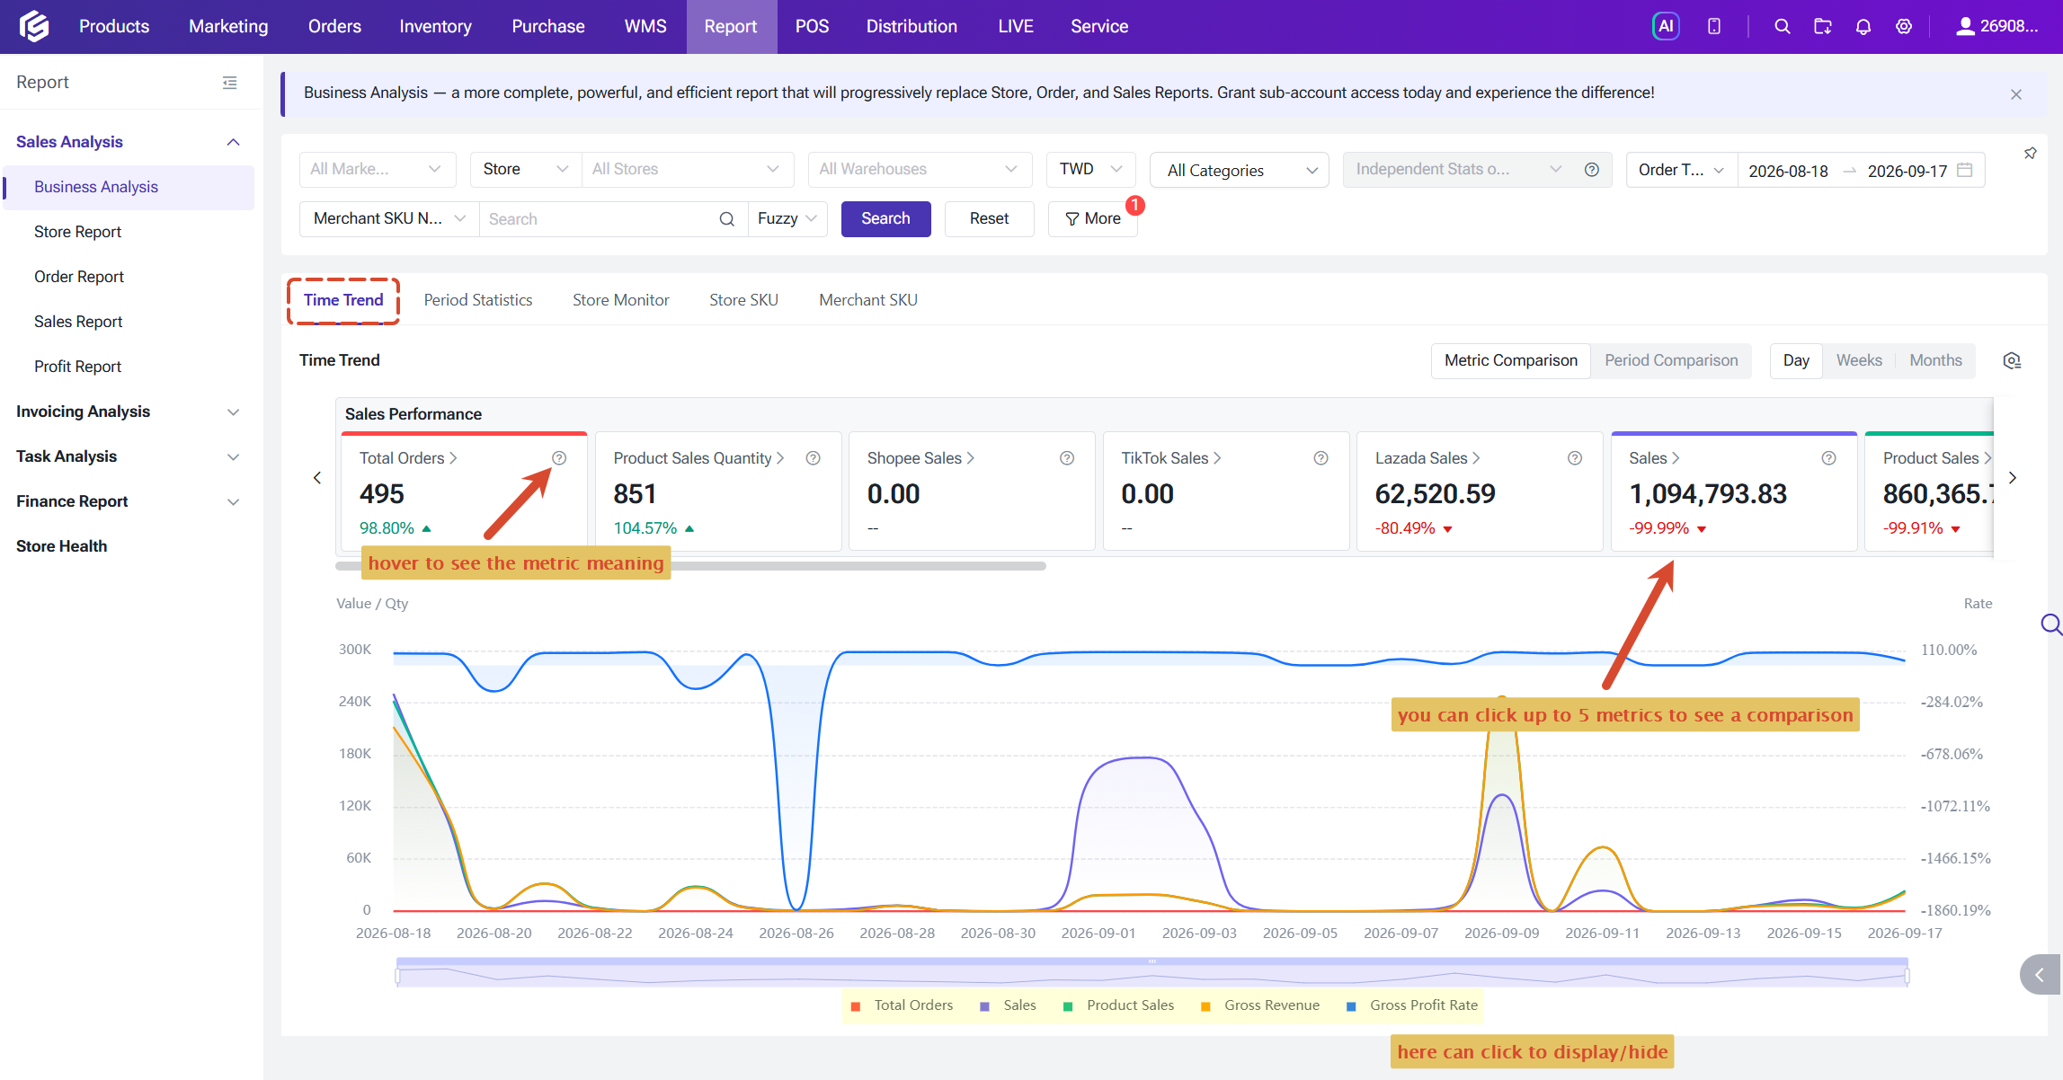Image resolution: width=2063 pixels, height=1080 pixels.
Task: Open the All Marketplaces dropdown
Action: coord(377,169)
